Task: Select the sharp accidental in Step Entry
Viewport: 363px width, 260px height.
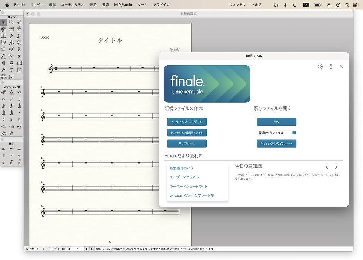Action: [x=3, y=119]
